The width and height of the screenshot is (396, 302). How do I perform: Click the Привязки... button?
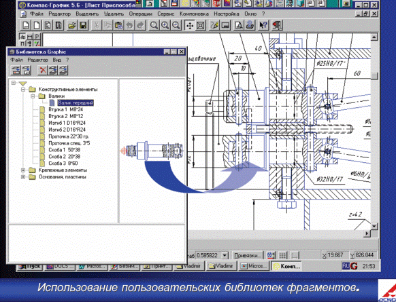click(247, 255)
